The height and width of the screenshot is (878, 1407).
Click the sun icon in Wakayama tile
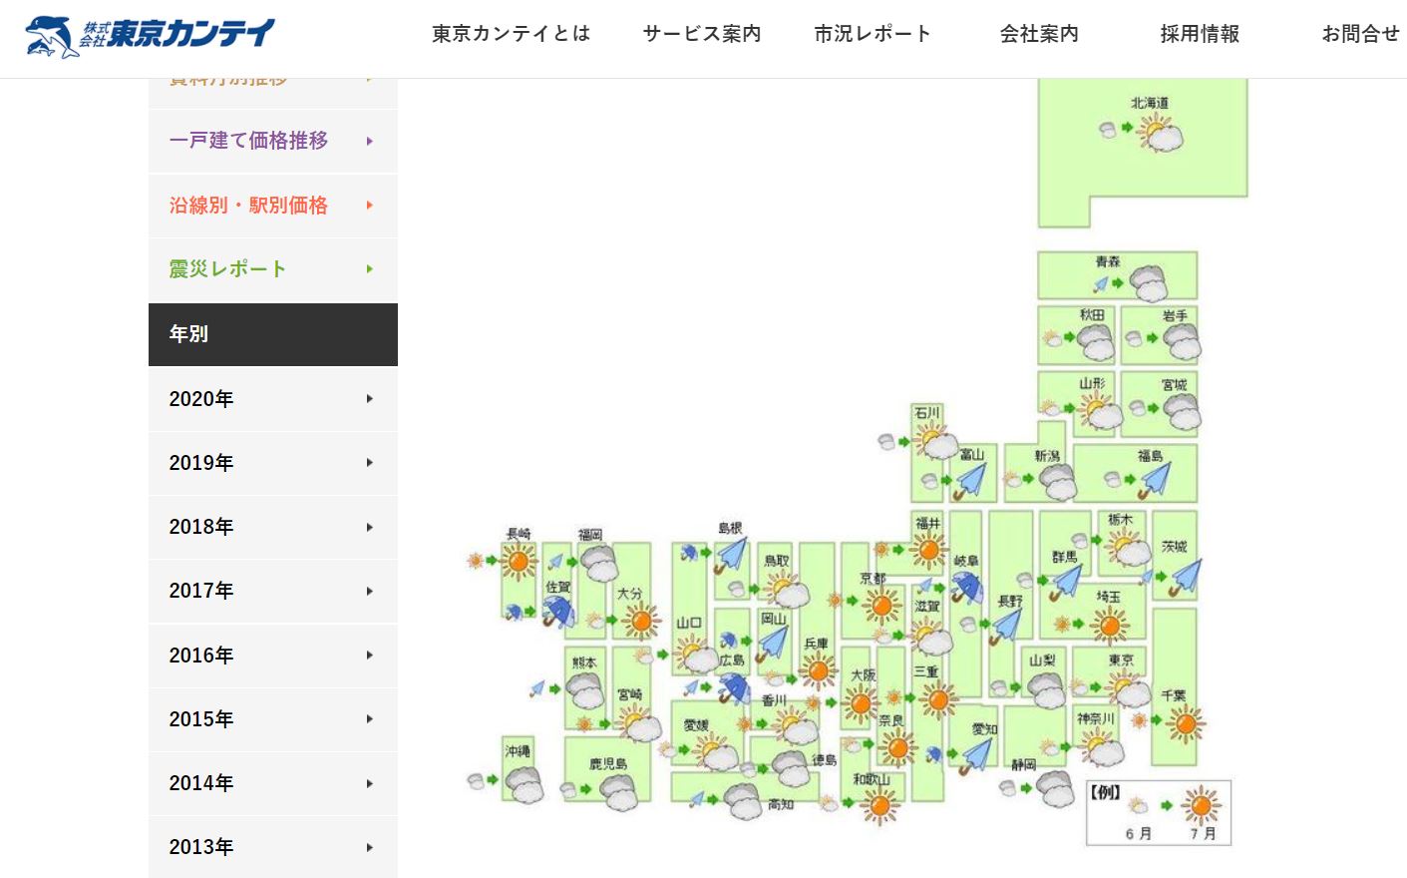click(879, 804)
